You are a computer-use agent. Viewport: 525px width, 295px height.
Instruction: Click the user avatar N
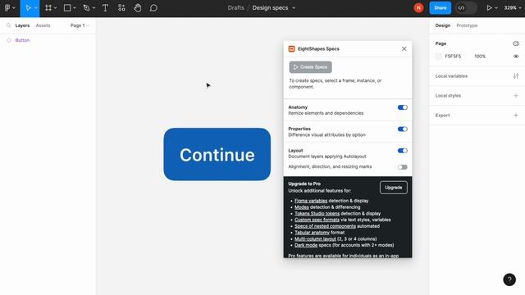tap(418, 7)
